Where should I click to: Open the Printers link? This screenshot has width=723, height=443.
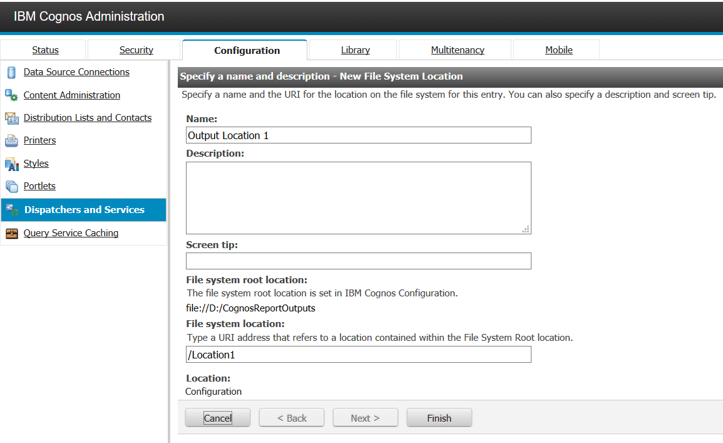pyautogui.click(x=39, y=140)
